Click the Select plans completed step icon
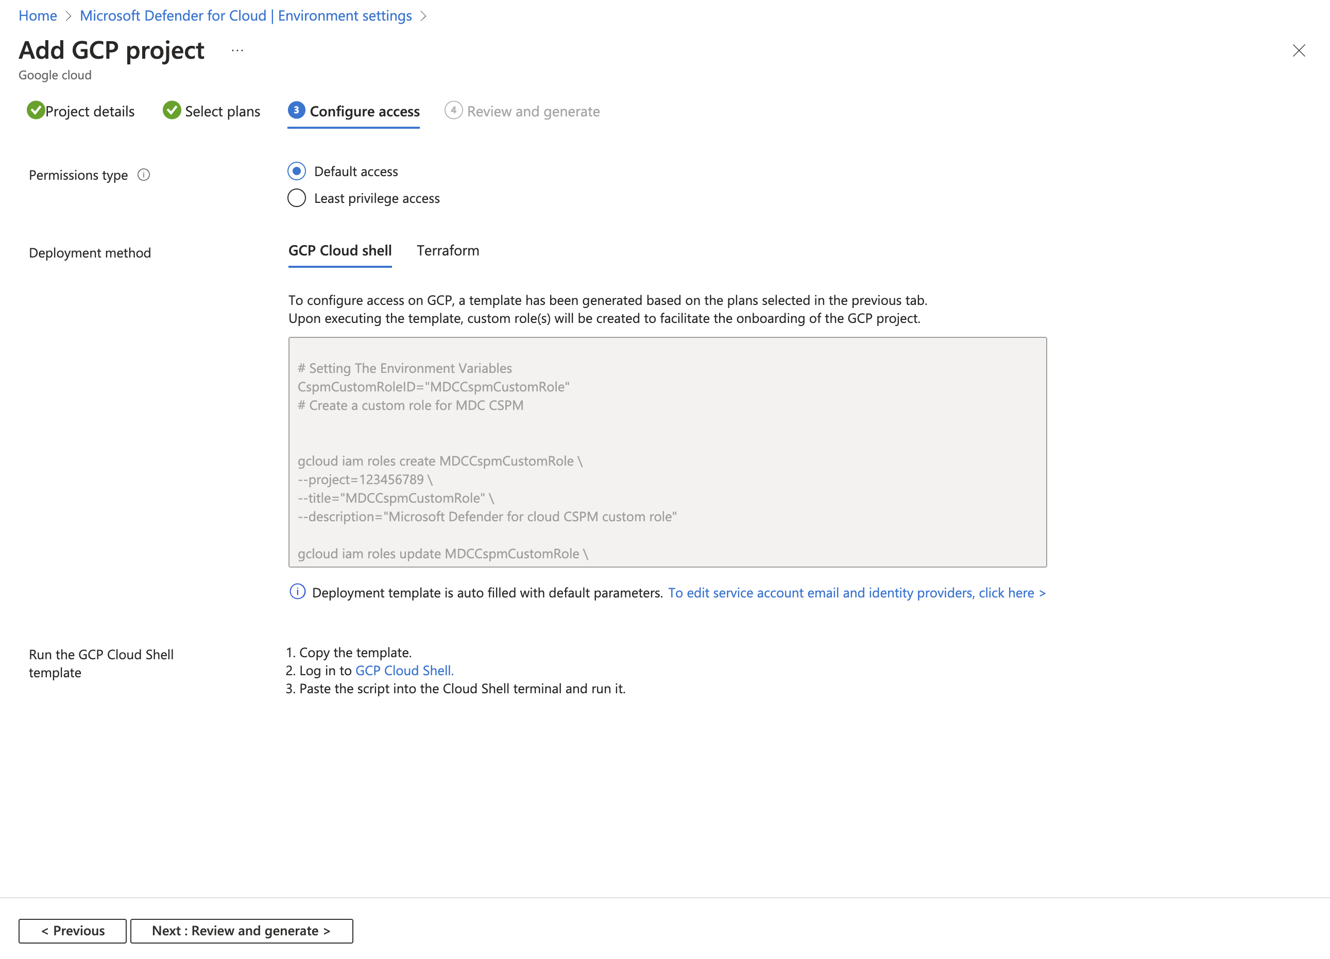1330x959 pixels. (172, 111)
